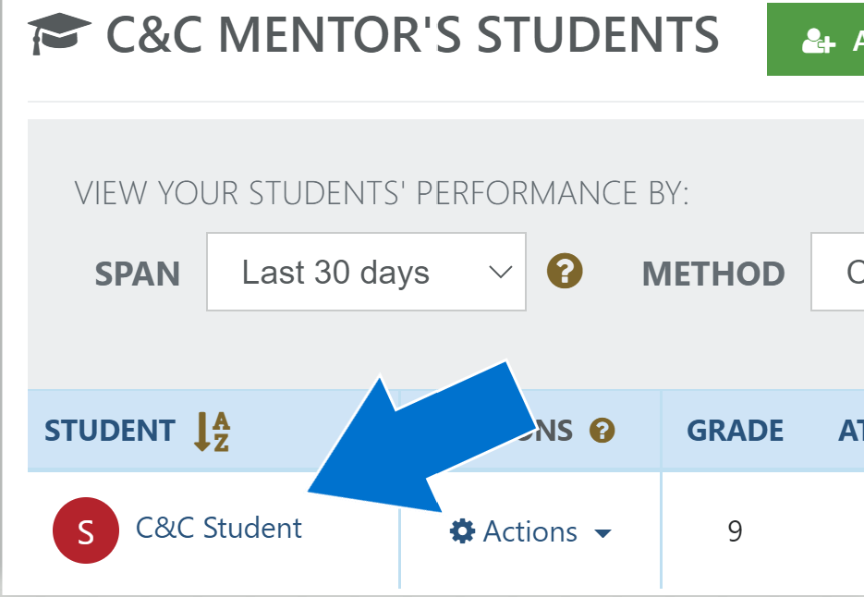Click the add-user icon on the green button
The width and height of the screenshot is (864, 597).
coord(818,43)
